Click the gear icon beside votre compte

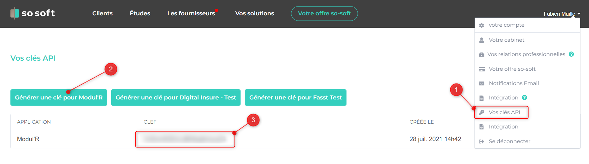(x=481, y=25)
